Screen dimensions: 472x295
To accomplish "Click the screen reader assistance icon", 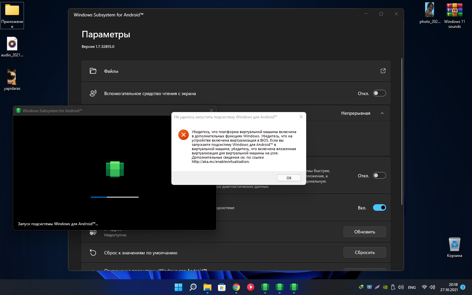I will [93, 93].
